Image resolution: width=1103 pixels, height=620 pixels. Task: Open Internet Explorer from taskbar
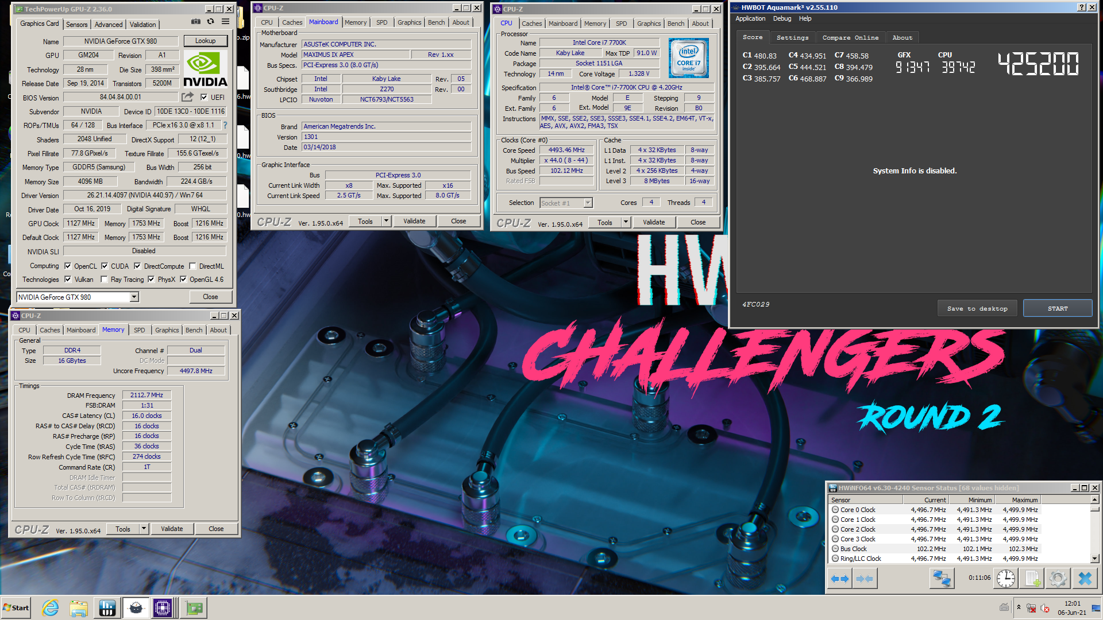point(51,608)
